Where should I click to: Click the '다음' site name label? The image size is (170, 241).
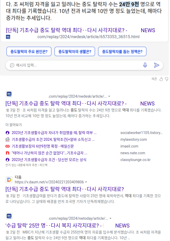18,177
